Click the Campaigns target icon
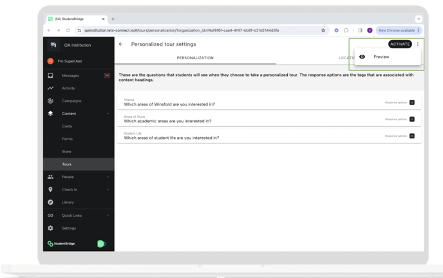 click(50, 101)
